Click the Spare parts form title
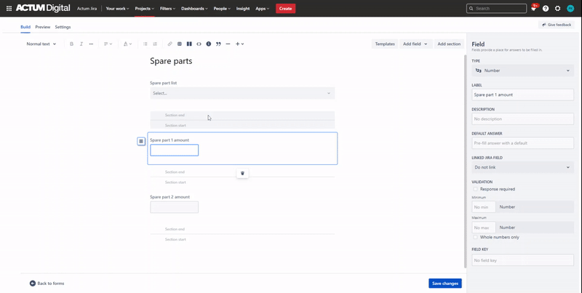This screenshot has height=293, width=582. coord(171,61)
